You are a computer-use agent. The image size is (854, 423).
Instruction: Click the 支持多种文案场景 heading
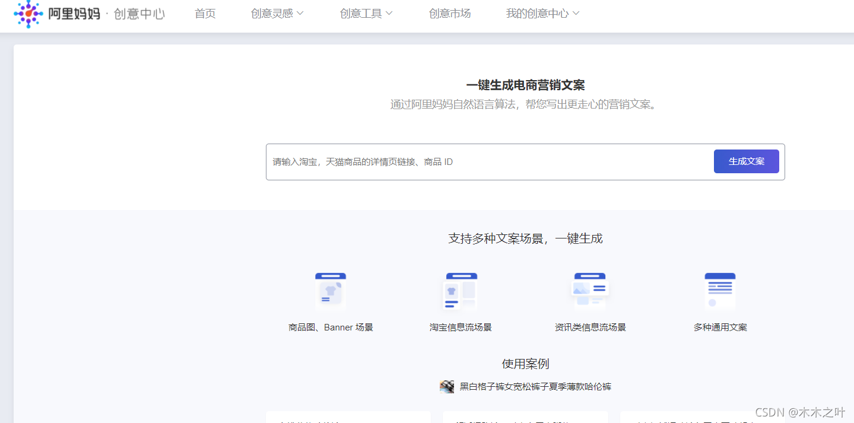point(525,238)
